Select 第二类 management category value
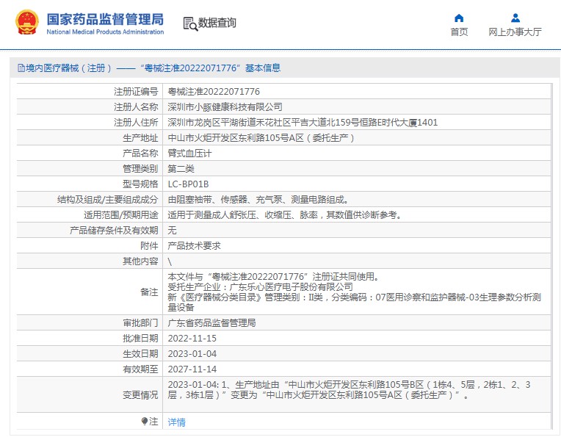 (x=181, y=169)
